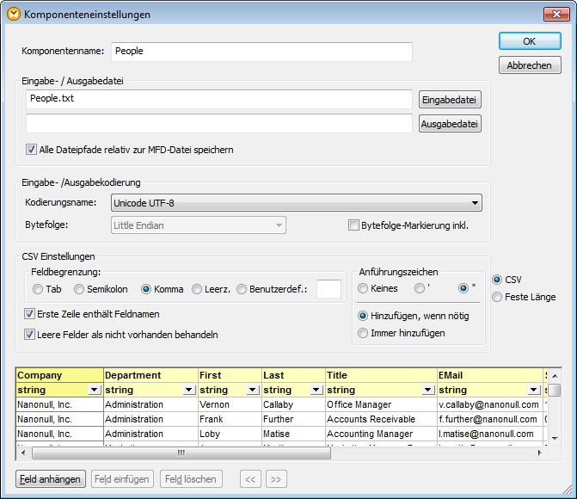Image resolution: width=577 pixels, height=499 pixels.
Task: Enable Bytefolge-Markierung inkl. checkbox
Action: click(x=353, y=226)
